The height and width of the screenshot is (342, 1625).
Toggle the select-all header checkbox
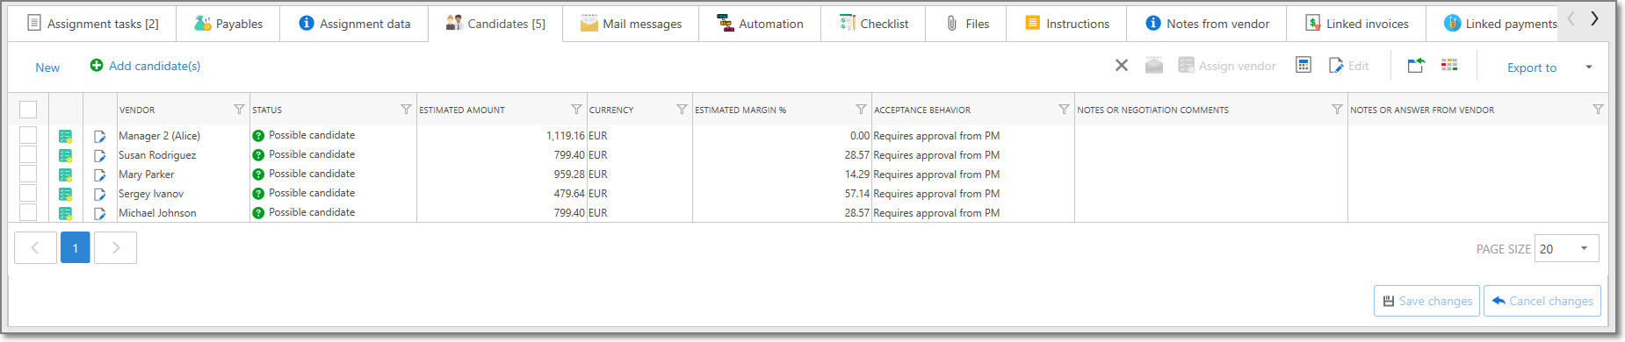point(28,110)
